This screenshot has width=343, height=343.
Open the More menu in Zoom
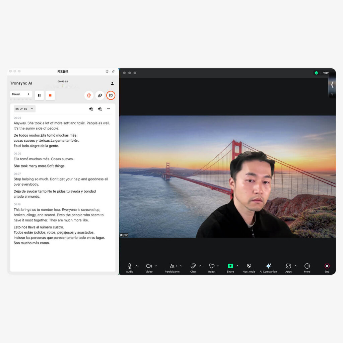point(307,267)
